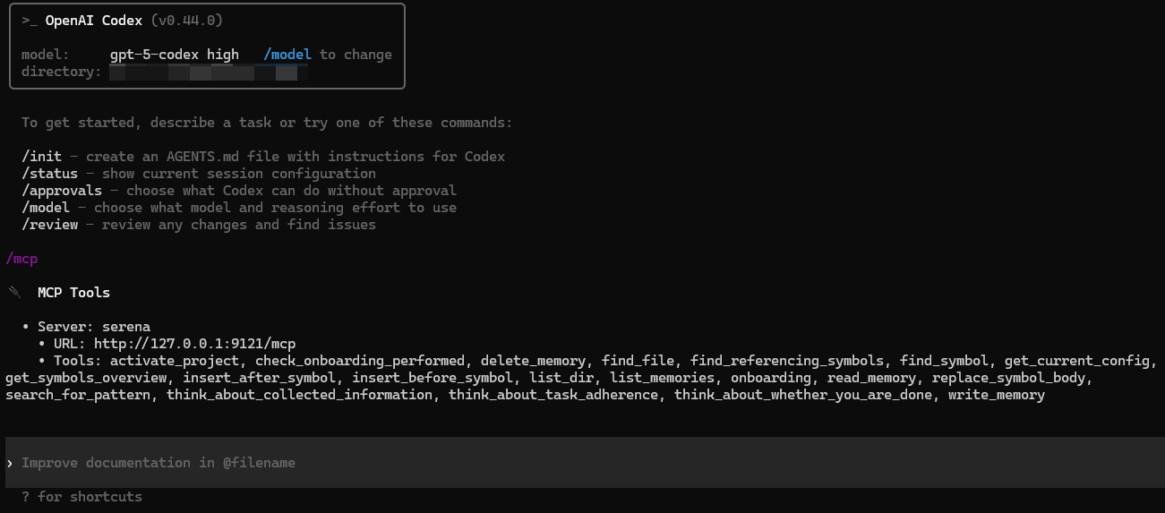
Task: Click the /review command
Action: pos(49,225)
